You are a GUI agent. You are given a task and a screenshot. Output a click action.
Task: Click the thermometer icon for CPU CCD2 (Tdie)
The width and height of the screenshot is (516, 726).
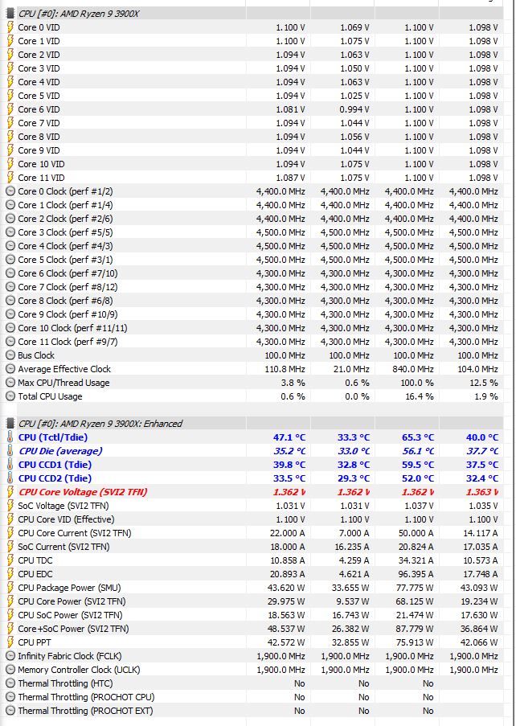coord(10,478)
